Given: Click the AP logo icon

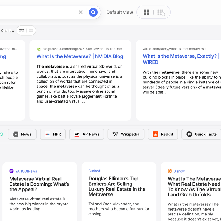Looking at the screenshot, I should click(77, 134).
